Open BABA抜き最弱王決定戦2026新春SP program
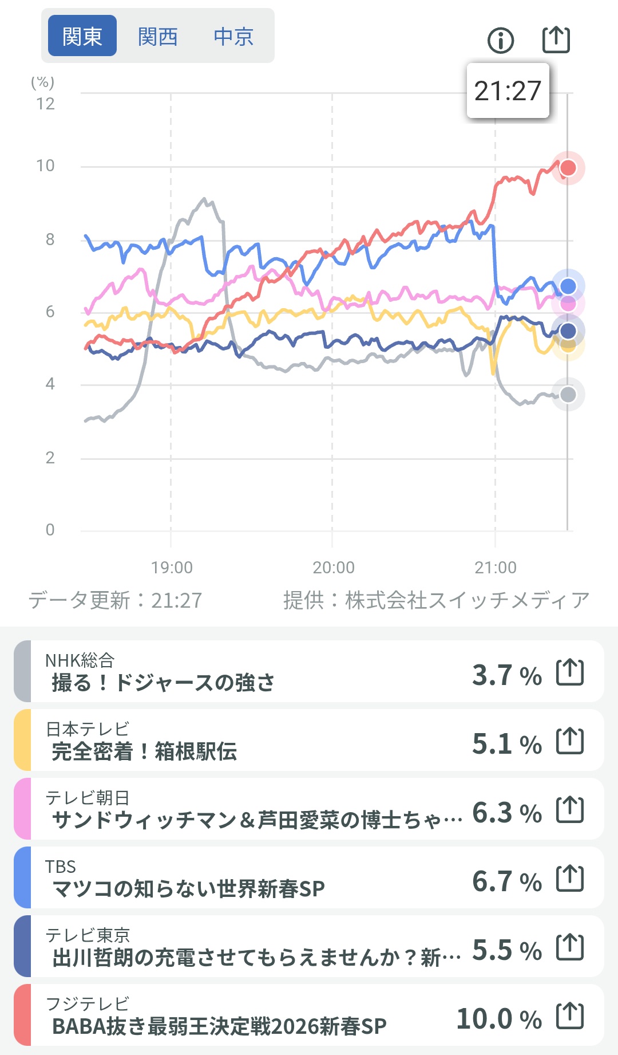618x1055 pixels. [219, 1026]
